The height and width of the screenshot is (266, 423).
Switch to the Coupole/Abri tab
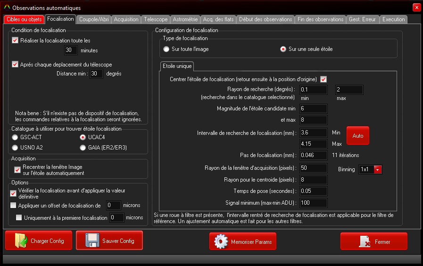(x=94, y=19)
